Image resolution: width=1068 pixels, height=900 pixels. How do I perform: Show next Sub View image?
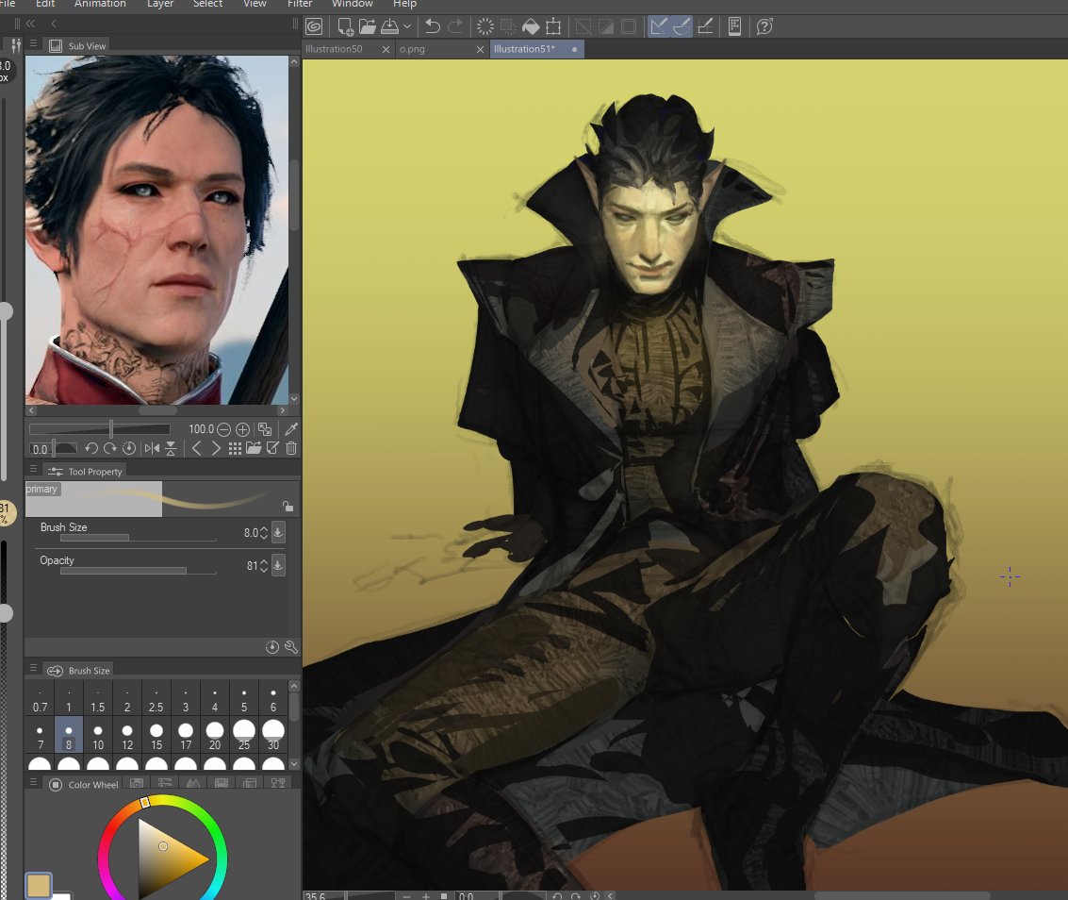pos(216,449)
